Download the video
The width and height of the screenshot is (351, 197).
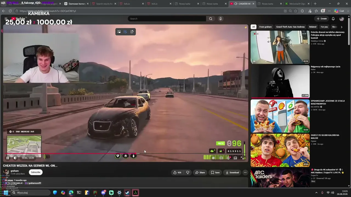click(232, 173)
